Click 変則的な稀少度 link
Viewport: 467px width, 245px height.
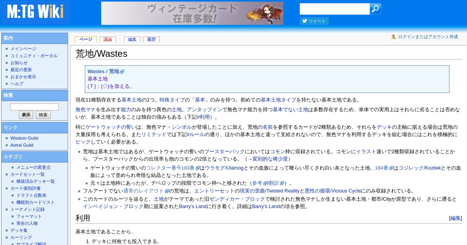tap(270, 159)
